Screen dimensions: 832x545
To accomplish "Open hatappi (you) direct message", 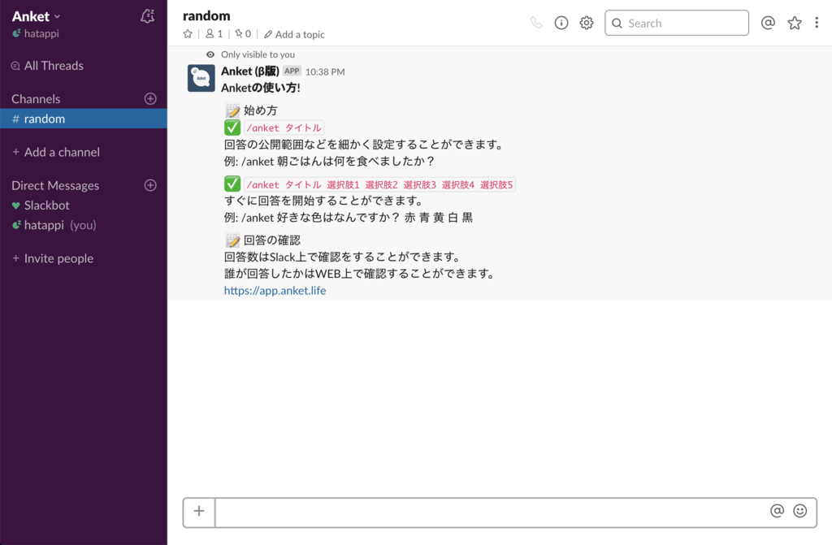I will 54,225.
